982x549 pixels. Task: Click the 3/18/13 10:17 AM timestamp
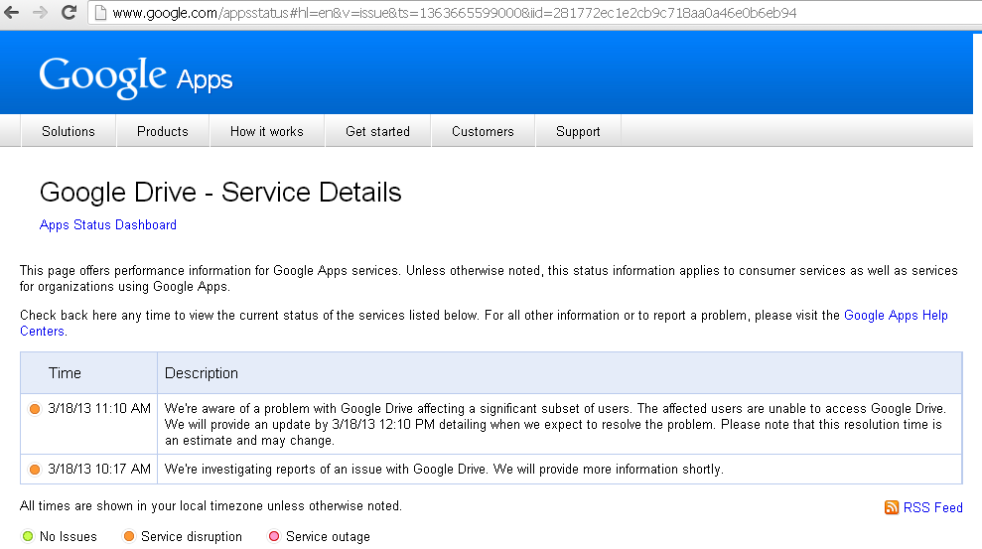(99, 469)
